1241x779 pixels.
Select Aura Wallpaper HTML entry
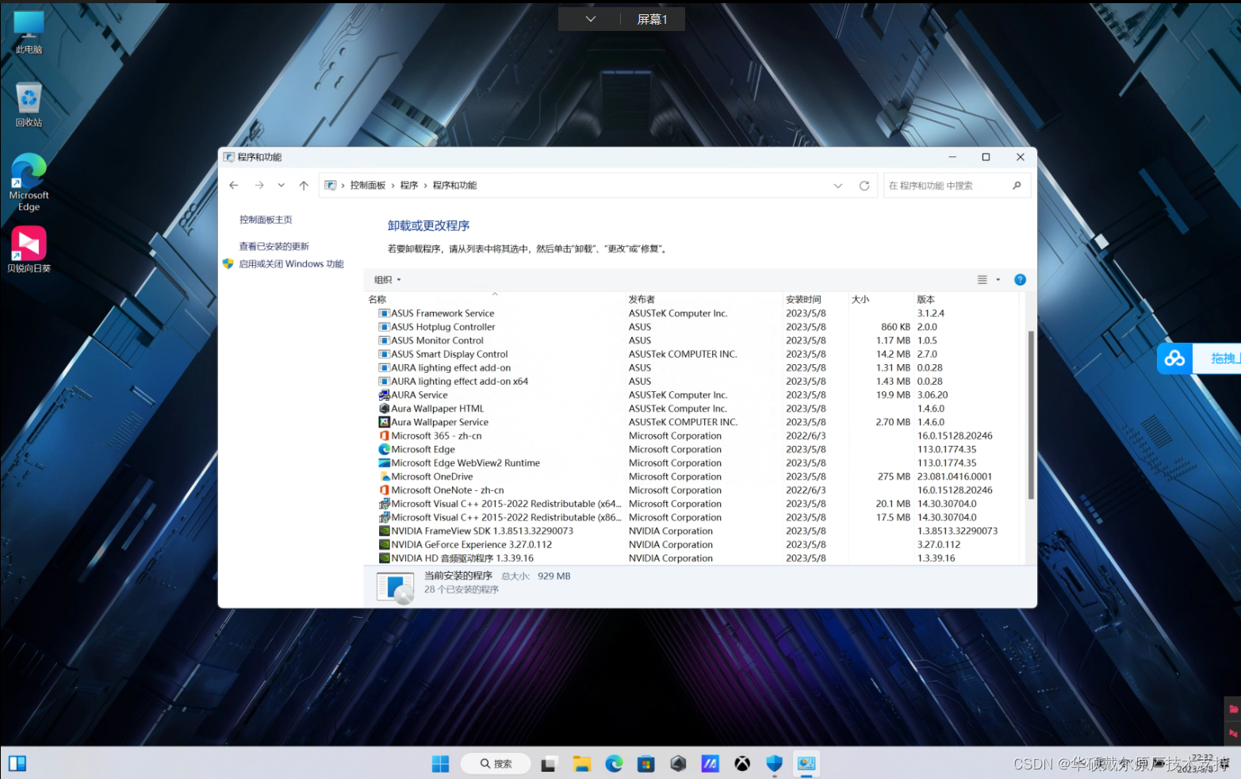point(437,409)
